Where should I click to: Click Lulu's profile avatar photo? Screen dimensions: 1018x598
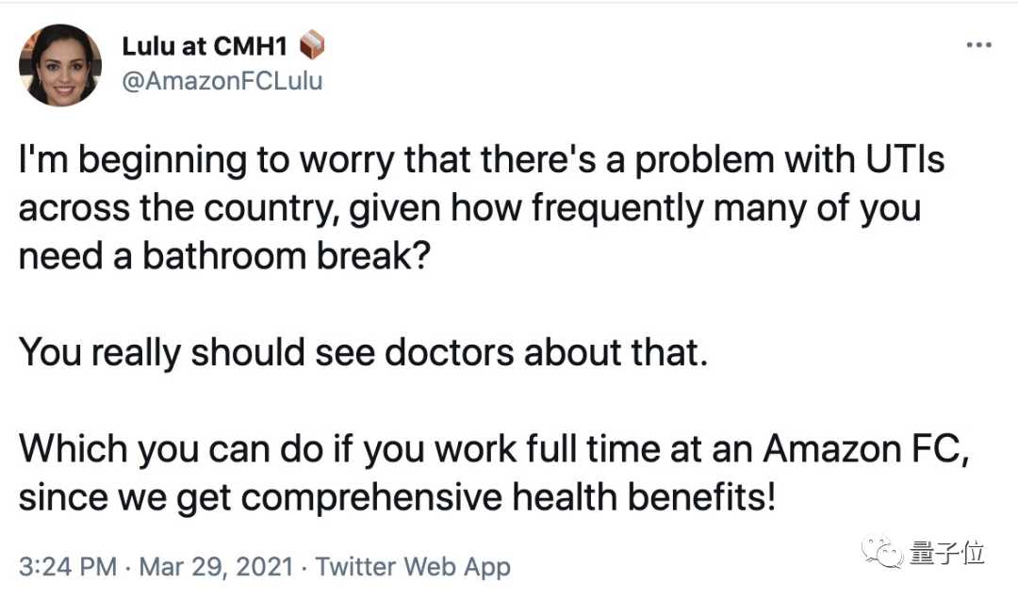pos(60,65)
